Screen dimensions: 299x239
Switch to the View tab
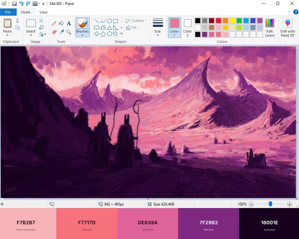pyautogui.click(x=43, y=12)
